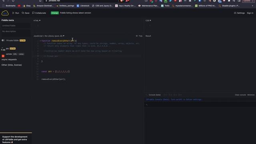Minimize the console panel
This screenshot has height=144, width=256.
pyautogui.click(x=251, y=95)
